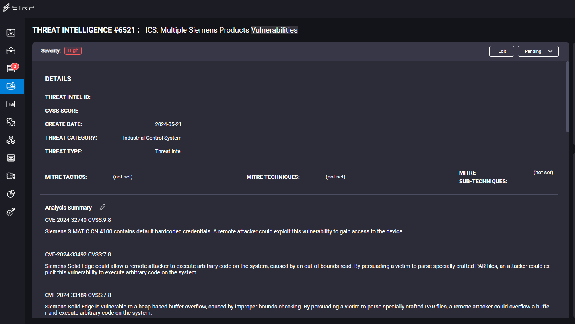This screenshot has height=324, width=575.
Task: Click the out-of-bounds read description paragraph
Action: coord(297,269)
